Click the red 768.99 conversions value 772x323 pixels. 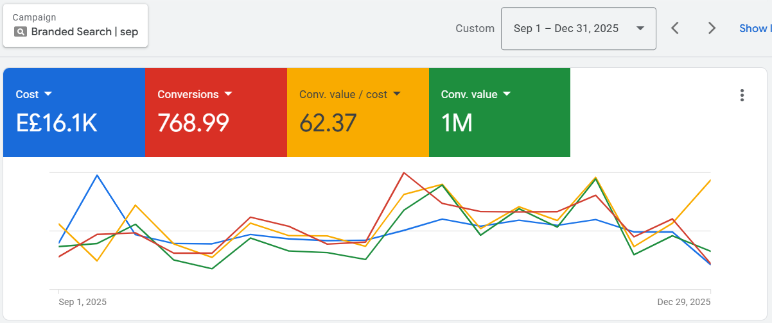[x=193, y=122]
